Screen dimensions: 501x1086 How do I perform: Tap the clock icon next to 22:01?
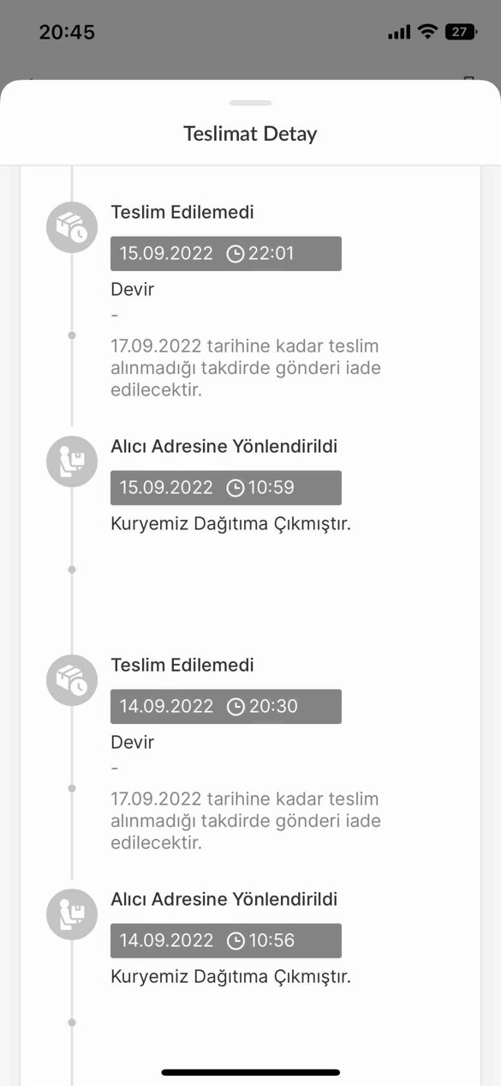click(x=236, y=254)
